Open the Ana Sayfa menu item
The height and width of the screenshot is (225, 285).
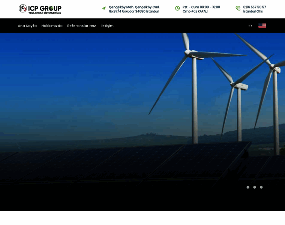click(x=27, y=26)
